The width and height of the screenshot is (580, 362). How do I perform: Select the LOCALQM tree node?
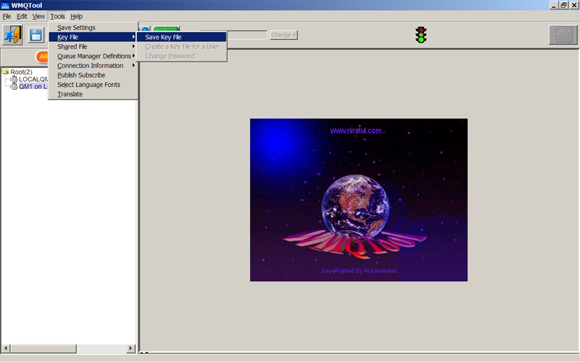(33, 79)
